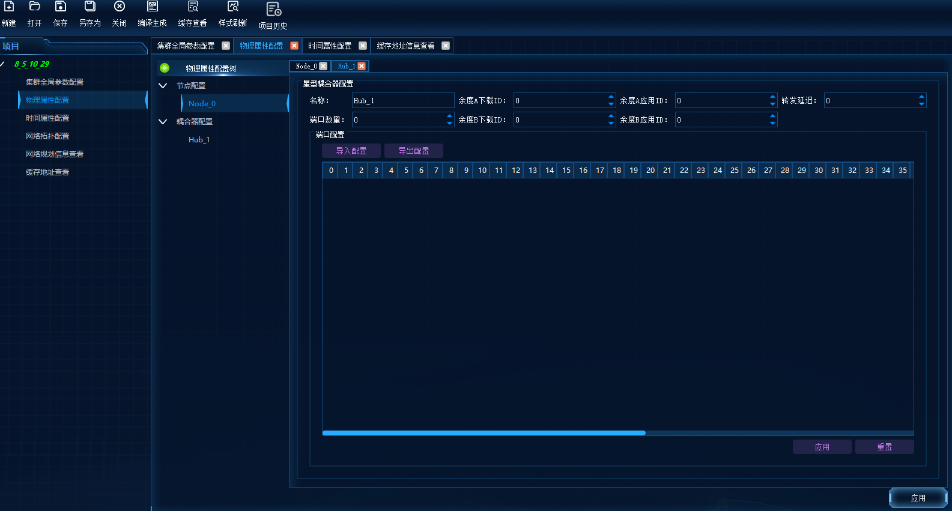Click the 样式刷新 toolbar icon
952x511 pixels.
click(x=233, y=7)
